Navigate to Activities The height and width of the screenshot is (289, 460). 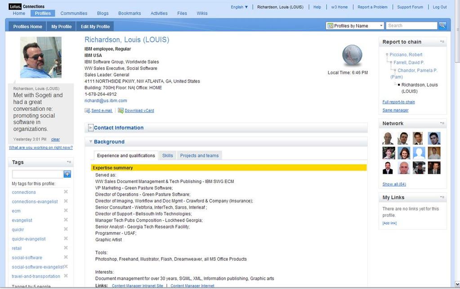click(159, 13)
